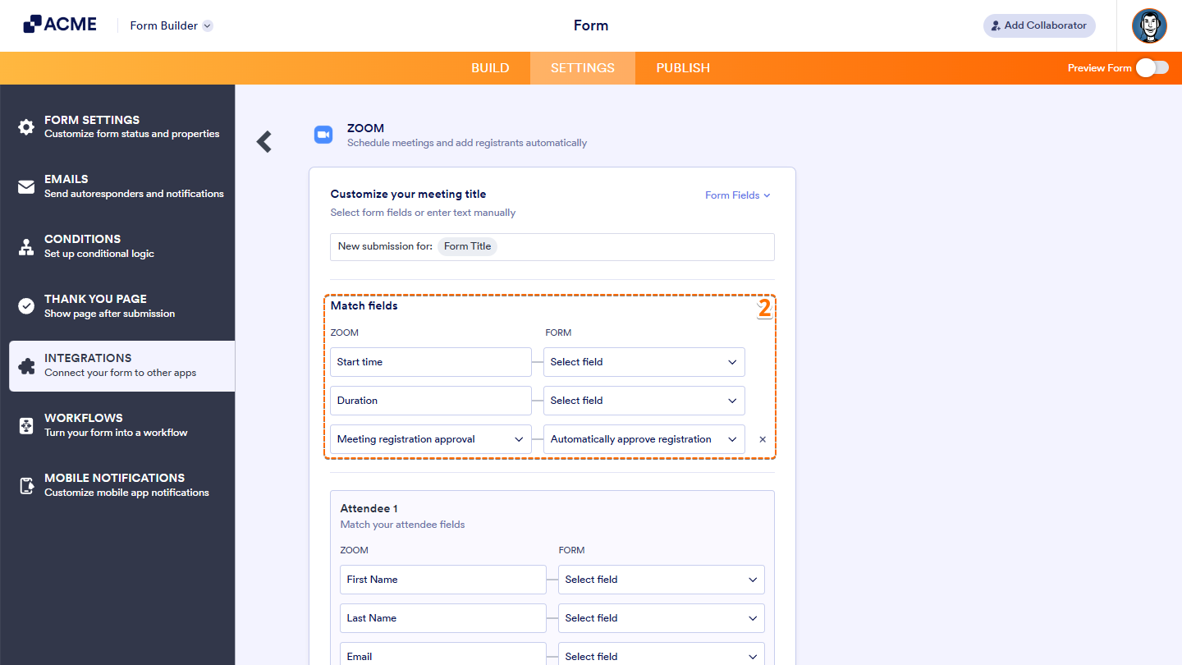The height and width of the screenshot is (665, 1182).
Task: Click the Emails envelope icon
Action: click(25, 185)
